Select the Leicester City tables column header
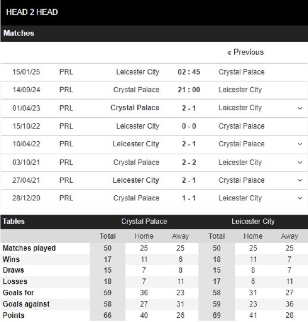This screenshot has width=308, height=322. [253, 222]
